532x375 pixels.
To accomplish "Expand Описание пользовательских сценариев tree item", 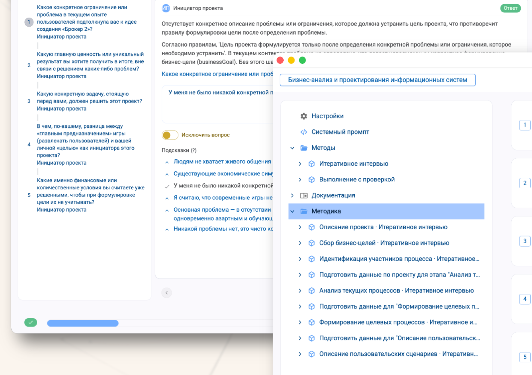I will [300, 354].
